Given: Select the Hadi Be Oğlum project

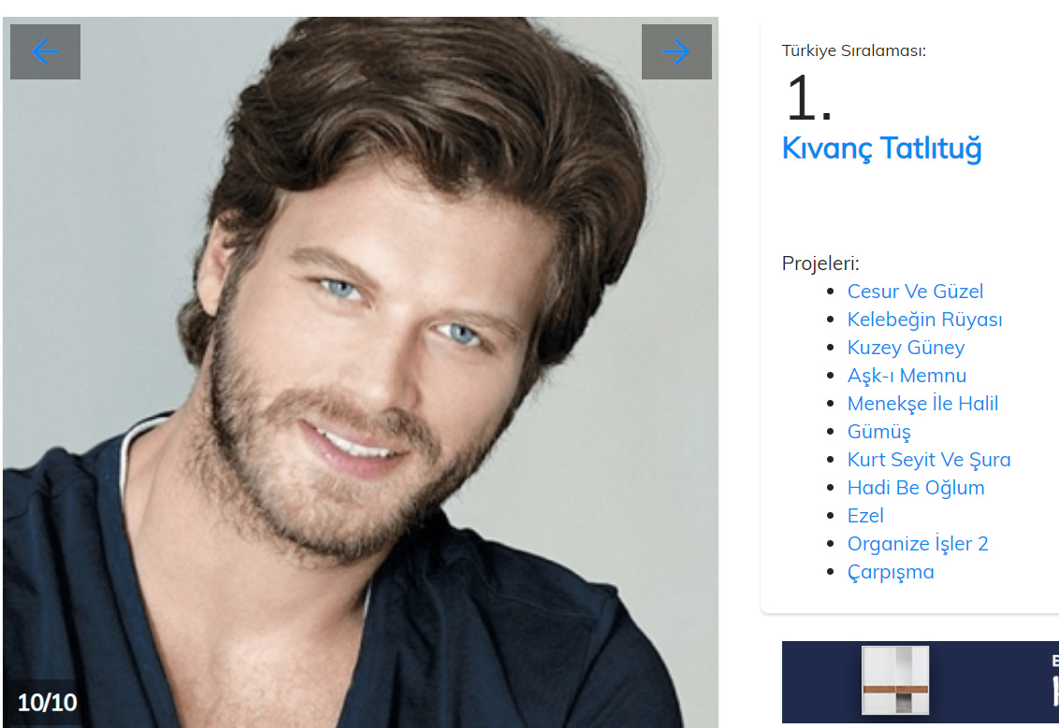Looking at the screenshot, I should (x=916, y=488).
